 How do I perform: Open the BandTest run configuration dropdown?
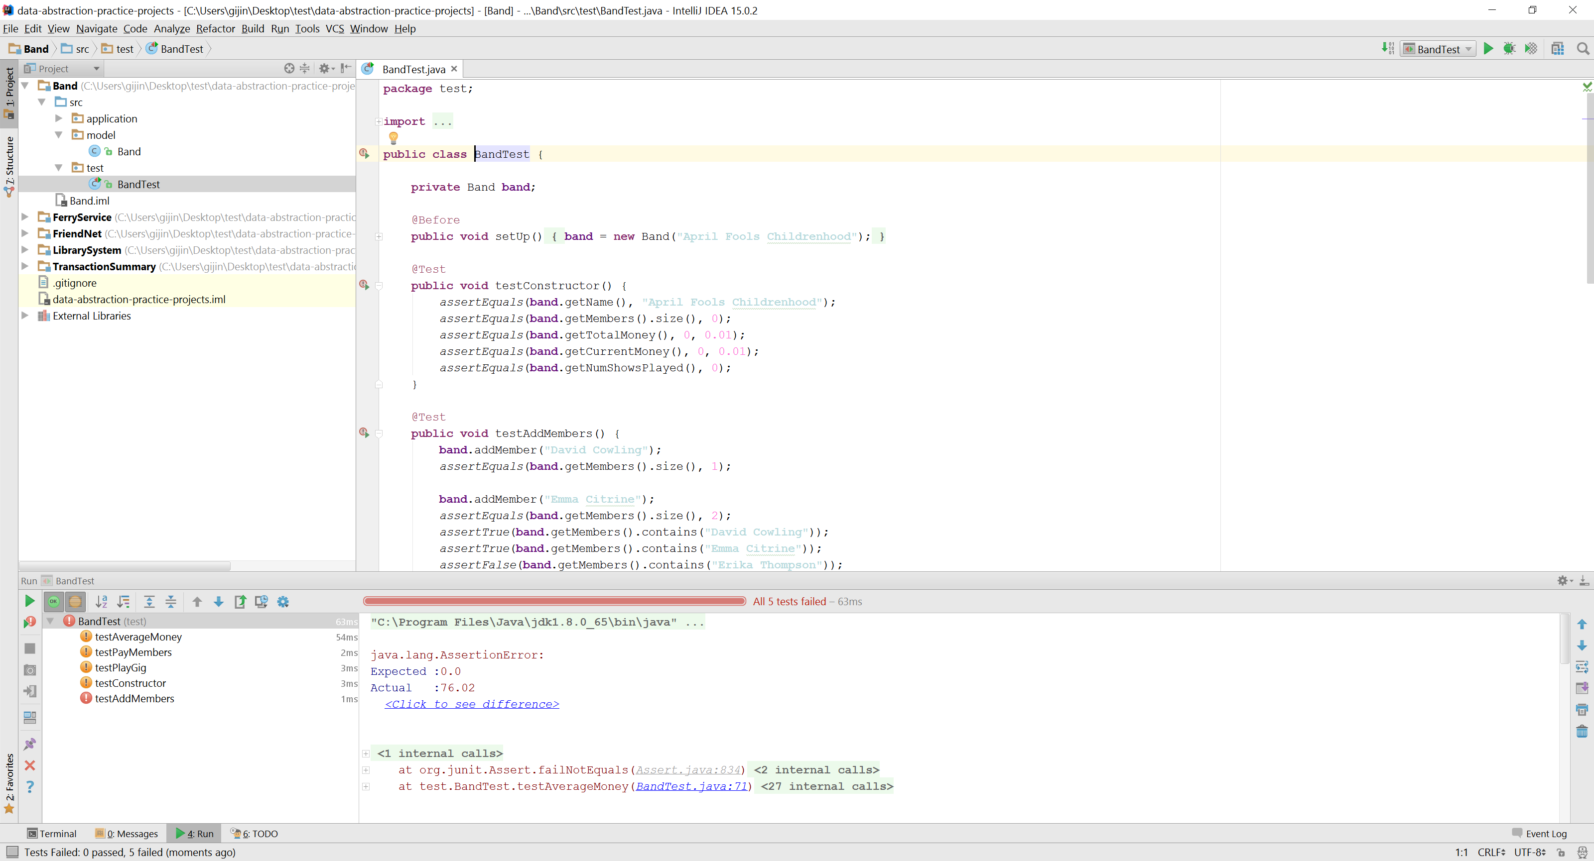coord(1438,49)
